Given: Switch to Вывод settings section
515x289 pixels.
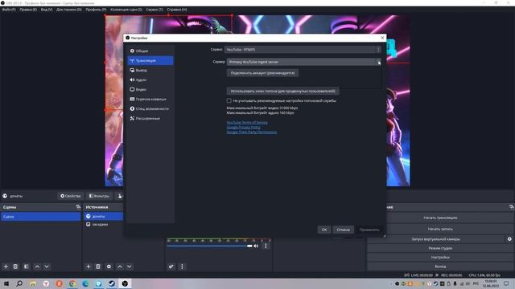Looking at the screenshot, I should click(x=150, y=70).
